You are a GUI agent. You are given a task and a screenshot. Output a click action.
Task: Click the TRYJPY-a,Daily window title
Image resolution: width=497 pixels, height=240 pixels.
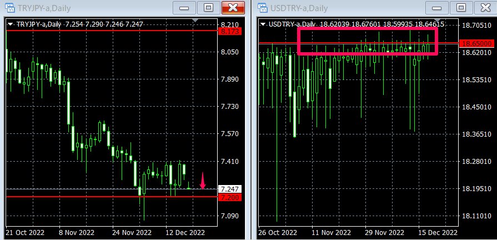tap(44, 8)
